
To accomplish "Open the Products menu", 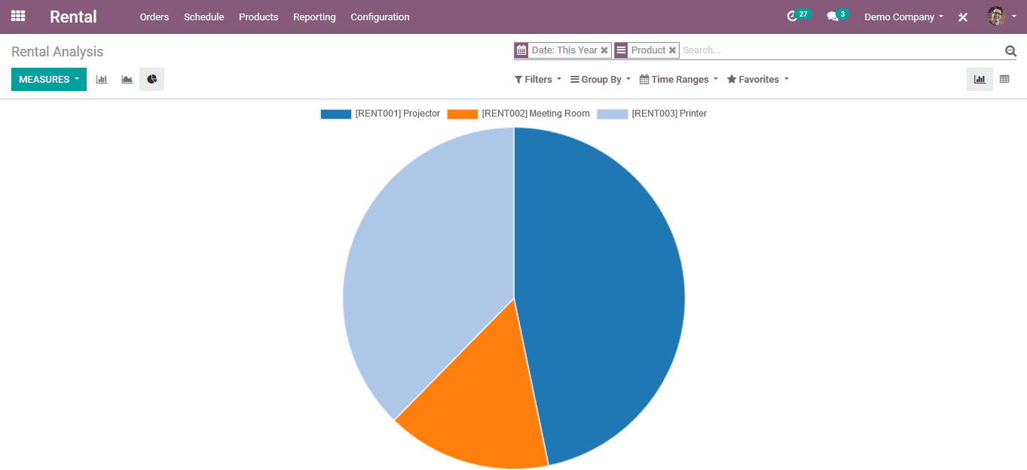I will point(258,17).
